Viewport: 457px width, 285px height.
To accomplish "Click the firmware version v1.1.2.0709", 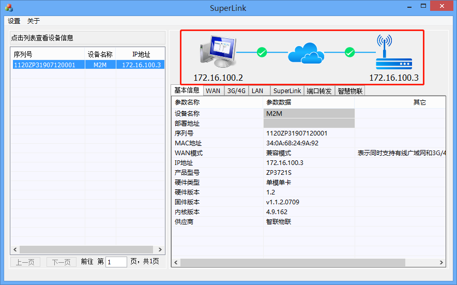I will click(x=283, y=202).
